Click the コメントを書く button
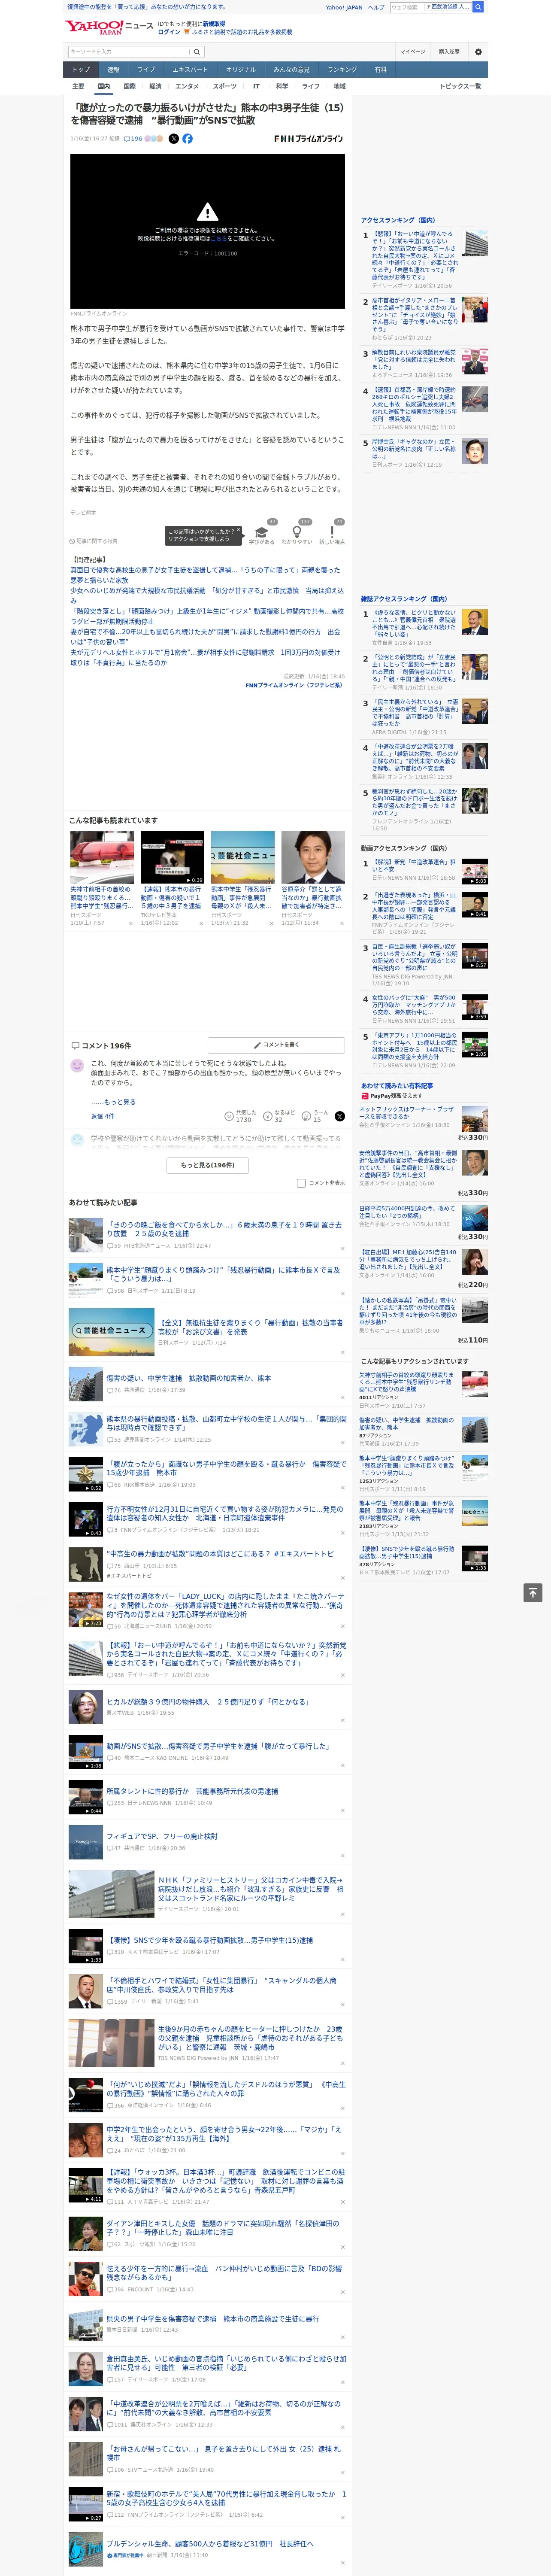Screen dimensions: 551x2576 (276, 1045)
